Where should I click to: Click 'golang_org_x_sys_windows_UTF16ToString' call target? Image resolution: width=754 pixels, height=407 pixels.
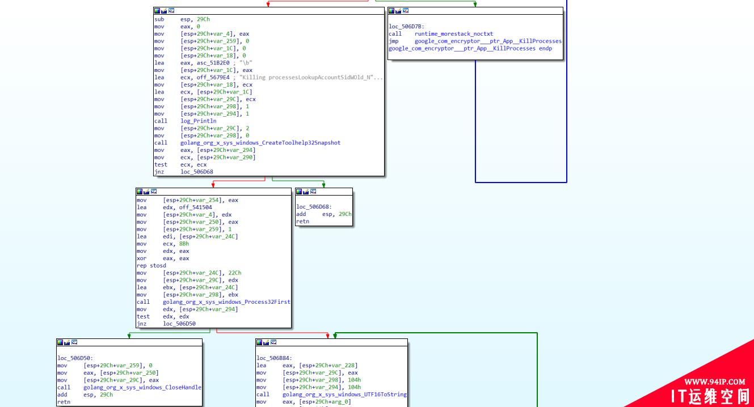pyautogui.click(x=345, y=395)
